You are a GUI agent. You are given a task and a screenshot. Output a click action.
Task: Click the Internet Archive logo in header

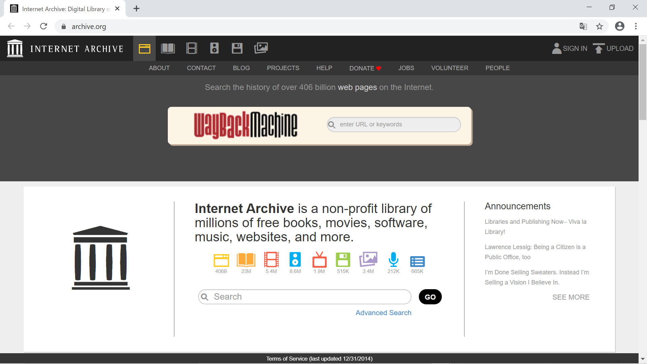coord(65,49)
